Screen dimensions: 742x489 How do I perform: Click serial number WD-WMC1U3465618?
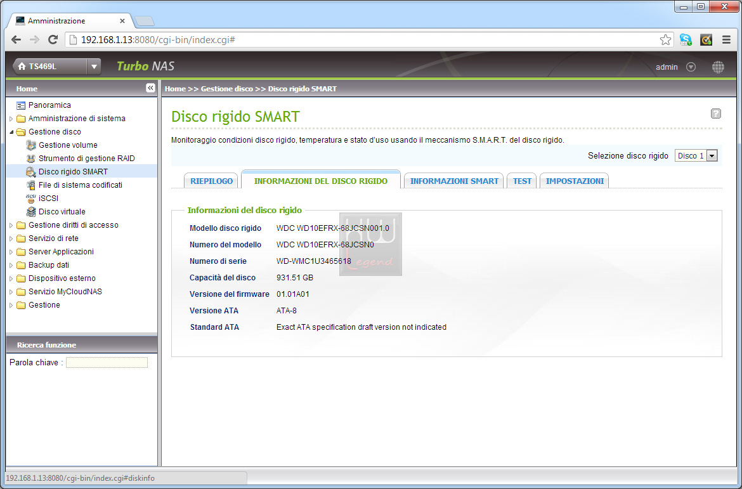[314, 261]
